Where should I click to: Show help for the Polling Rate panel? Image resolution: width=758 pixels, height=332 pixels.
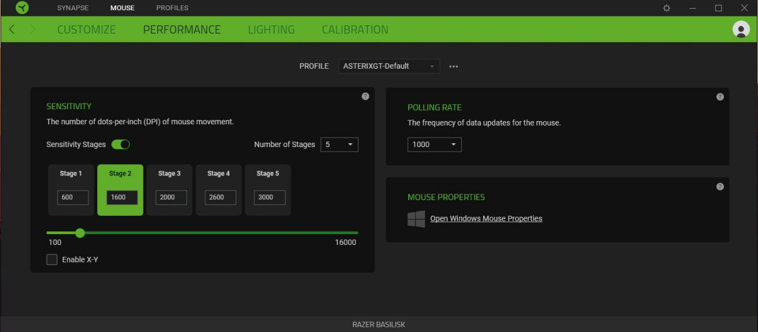(x=719, y=97)
